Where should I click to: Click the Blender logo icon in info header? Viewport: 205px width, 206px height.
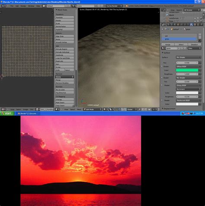(x=127, y=6)
